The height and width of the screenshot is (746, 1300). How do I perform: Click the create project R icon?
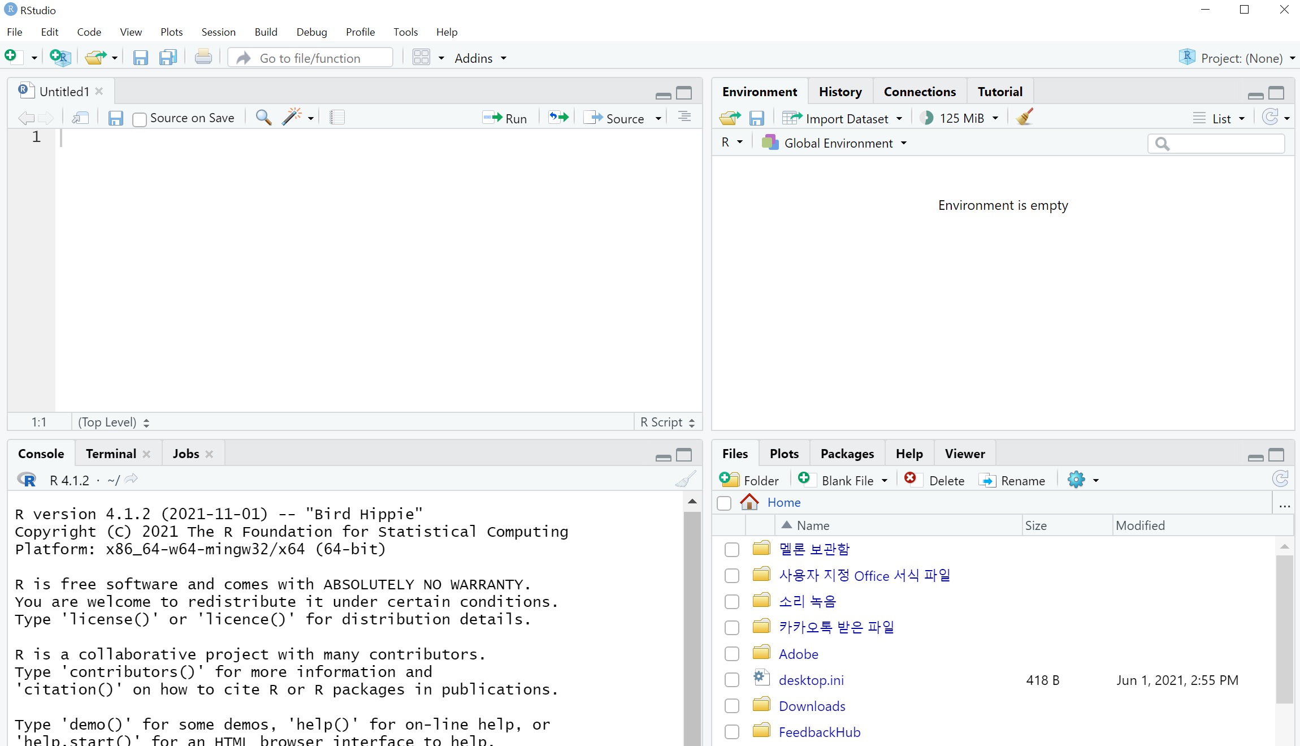(x=60, y=58)
